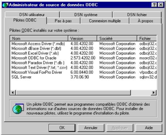Click the globe database icon in description box
The height and width of the screenshot is (135, 166).
(x=18, y=109)
